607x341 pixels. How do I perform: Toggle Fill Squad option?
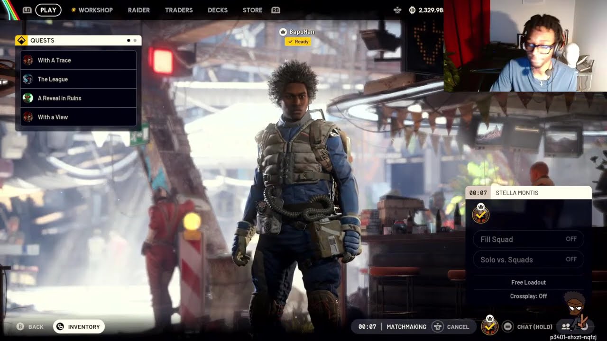click(528, 239)
